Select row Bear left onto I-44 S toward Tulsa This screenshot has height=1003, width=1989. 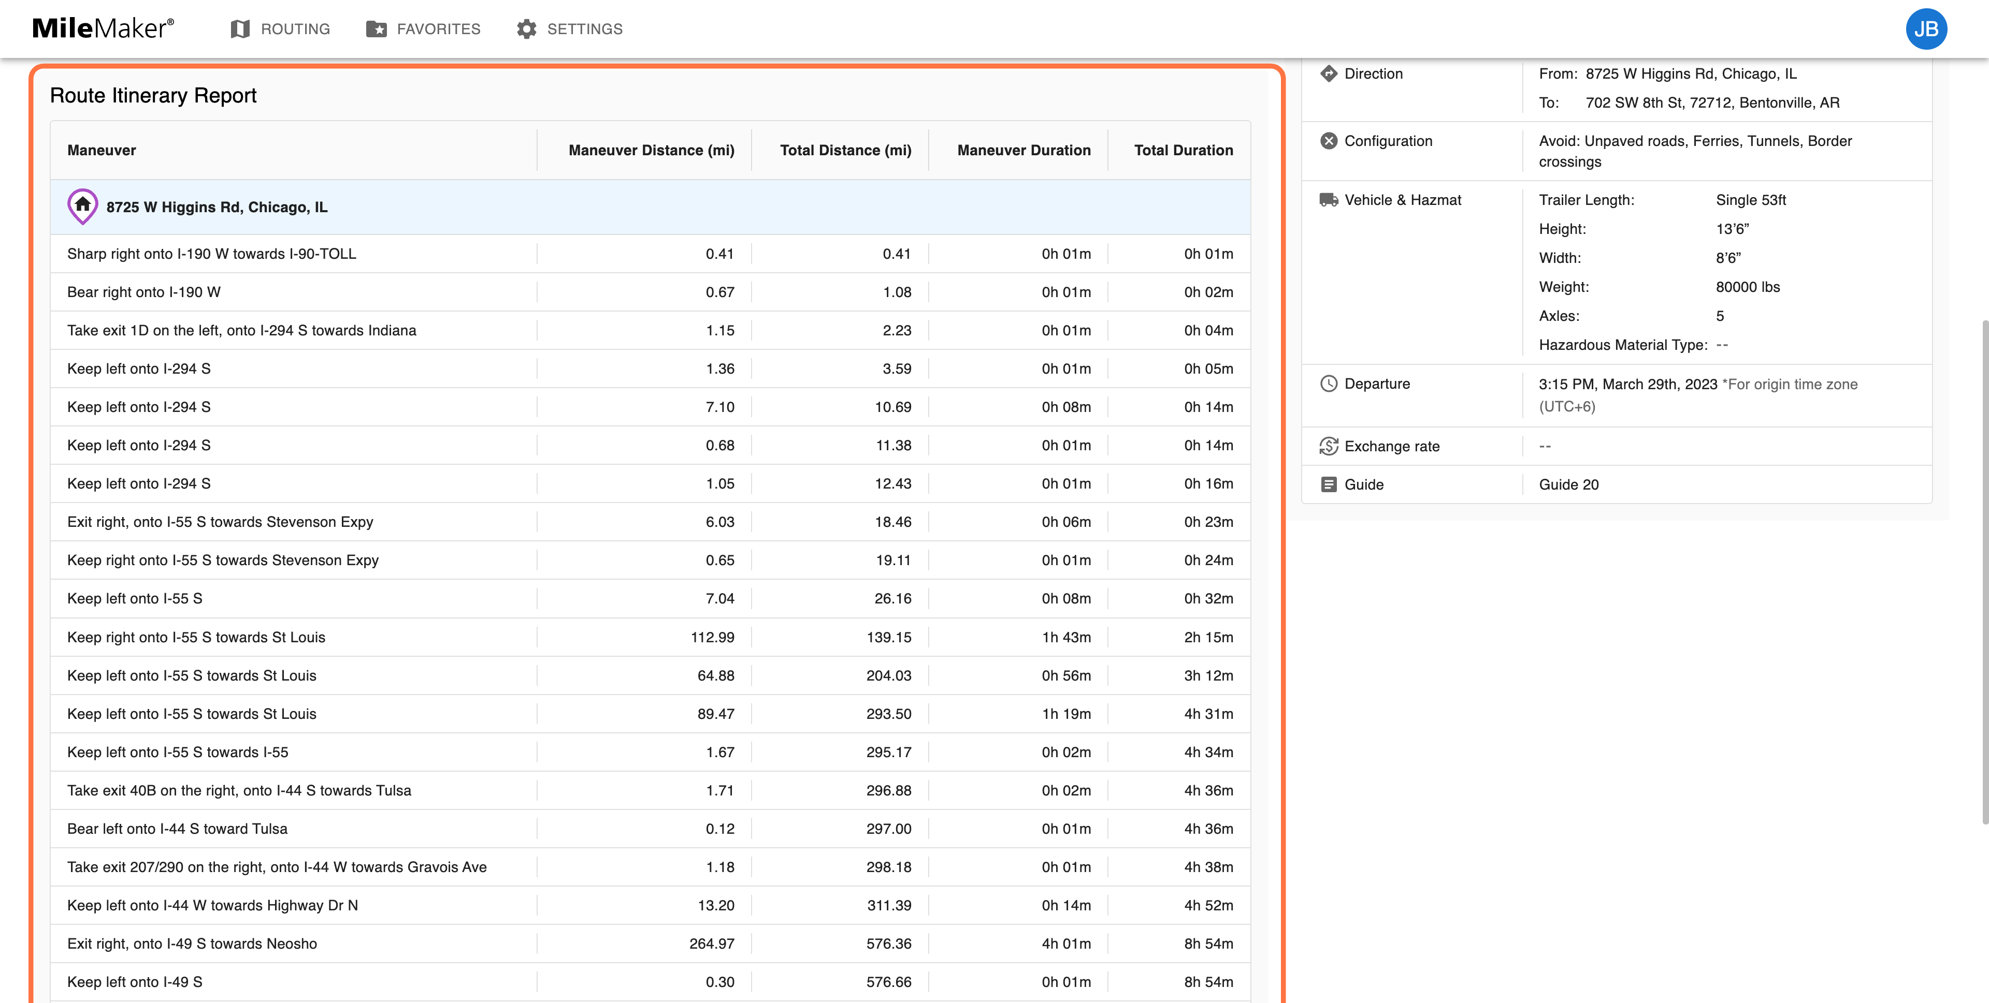[650, 829]
